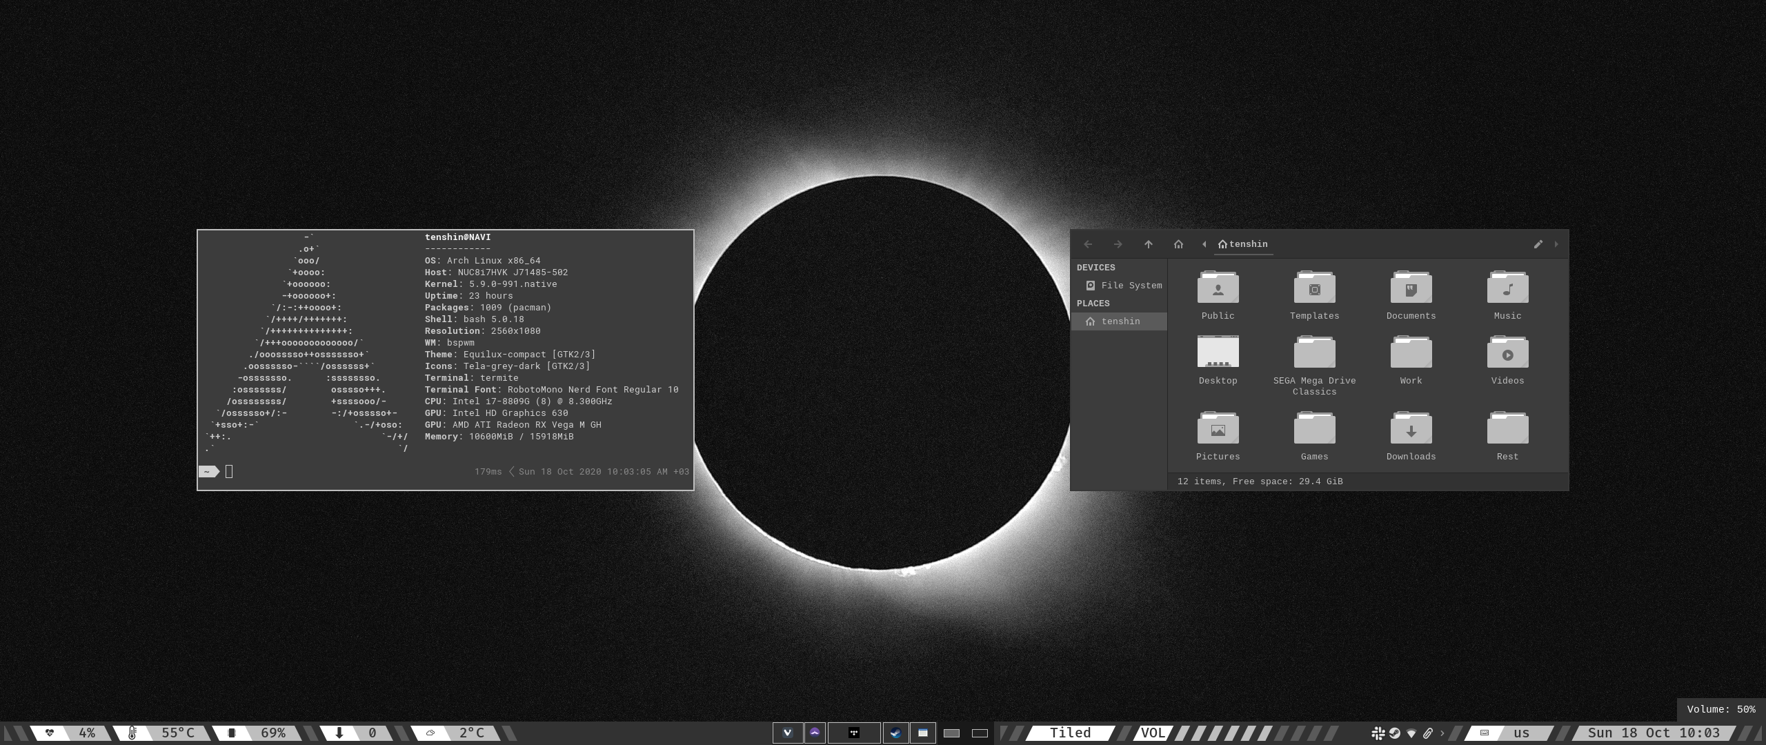Click the keyboard layout icon

click(x=1484, y=733)
